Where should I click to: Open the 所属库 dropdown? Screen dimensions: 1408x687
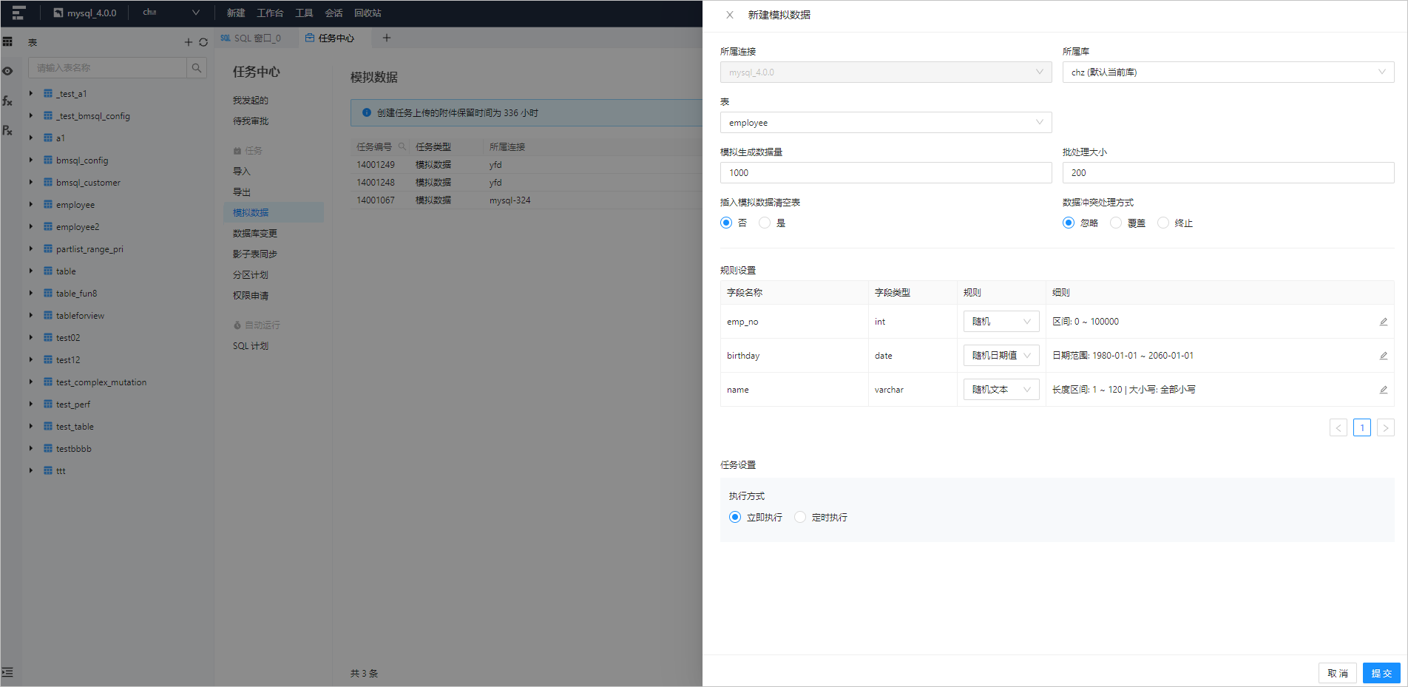coord(1228,72)
